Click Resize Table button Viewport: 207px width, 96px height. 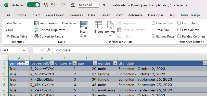point(17,36)
